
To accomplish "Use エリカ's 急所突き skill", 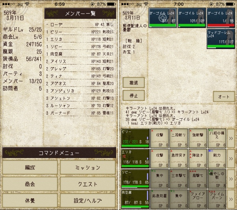I will tap(179, 159).
